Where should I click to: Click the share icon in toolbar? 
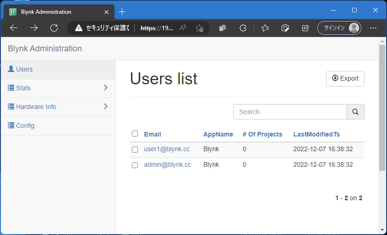pos(305,28)
